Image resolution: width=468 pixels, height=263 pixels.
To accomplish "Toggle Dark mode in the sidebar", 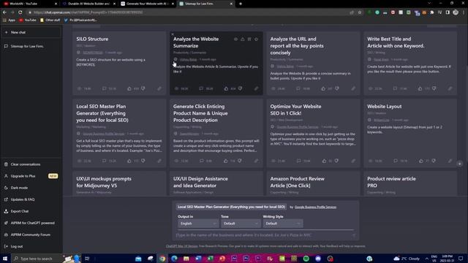I will point(31,188).
